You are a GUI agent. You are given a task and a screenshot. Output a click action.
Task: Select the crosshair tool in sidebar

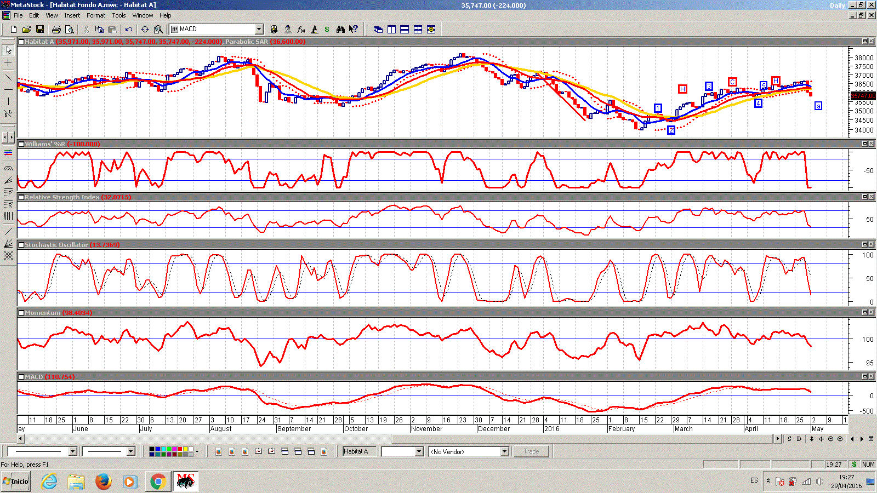[8, 62]
